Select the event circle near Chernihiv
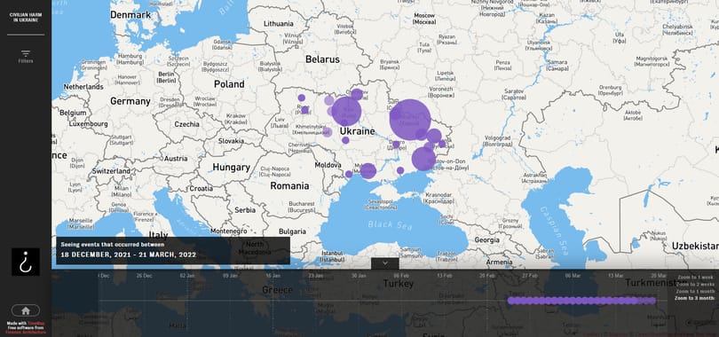The width and height of the screenshot is (719, 337). tap(357, 94)
